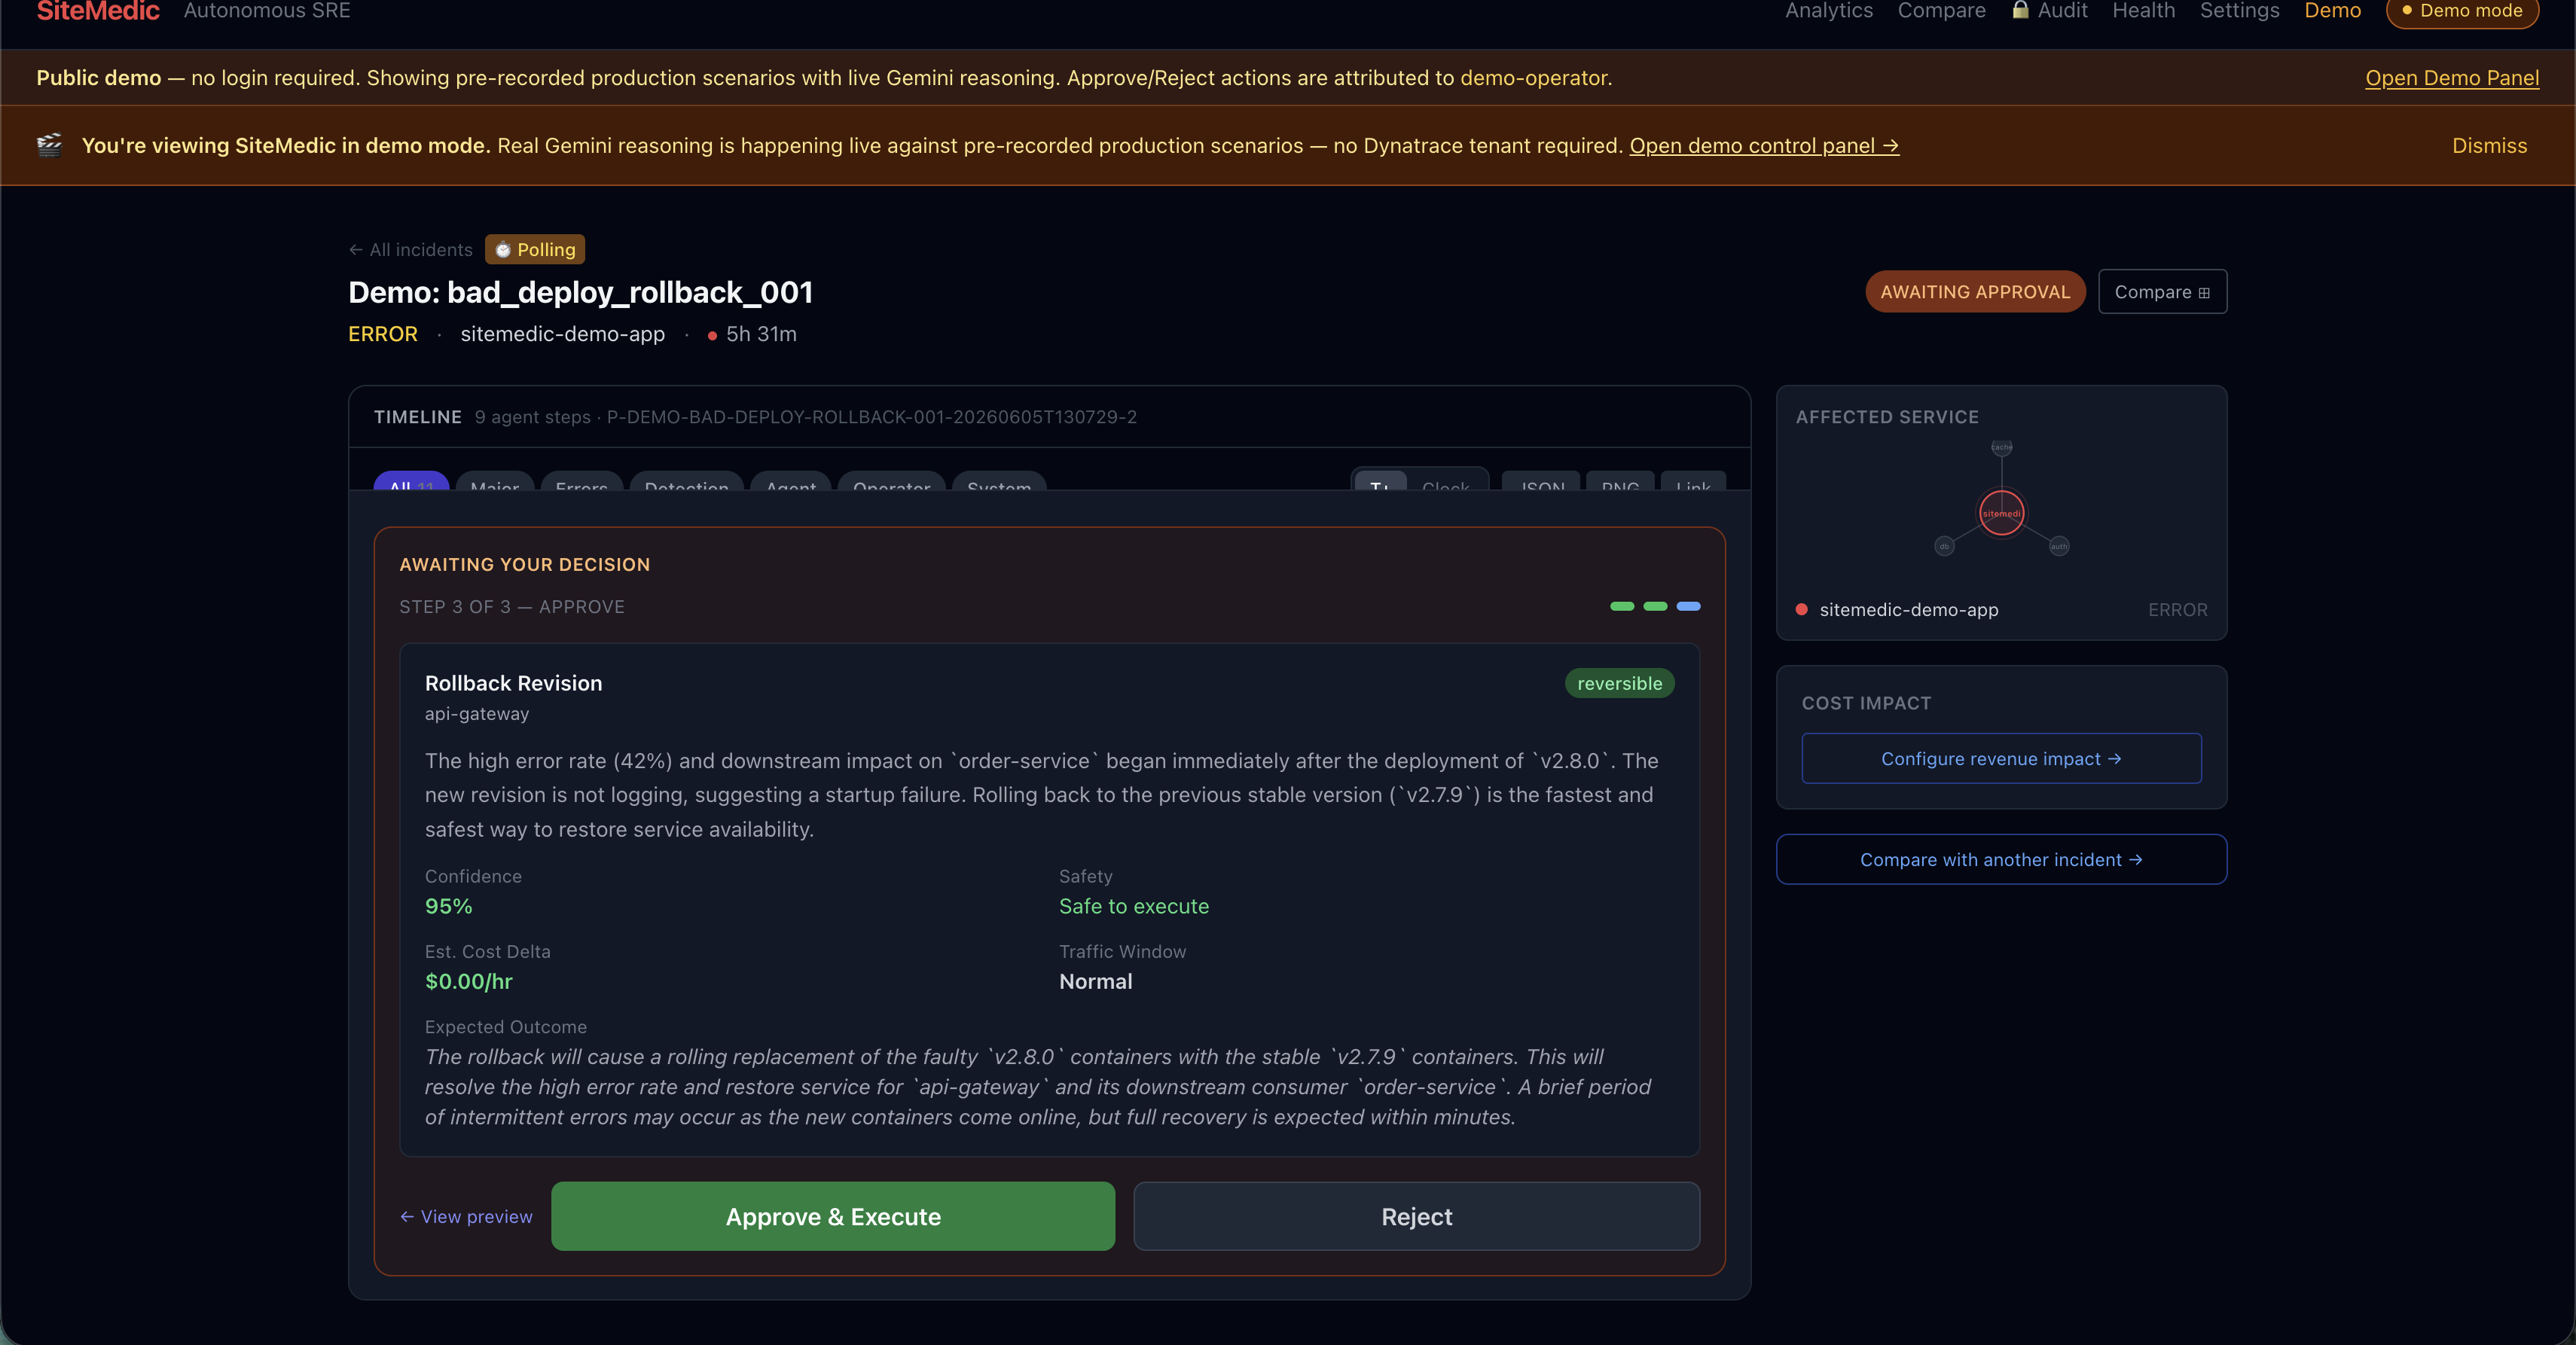Select the cache node in service graph
The image size is (2576, 1345).
pos(2001,447)
